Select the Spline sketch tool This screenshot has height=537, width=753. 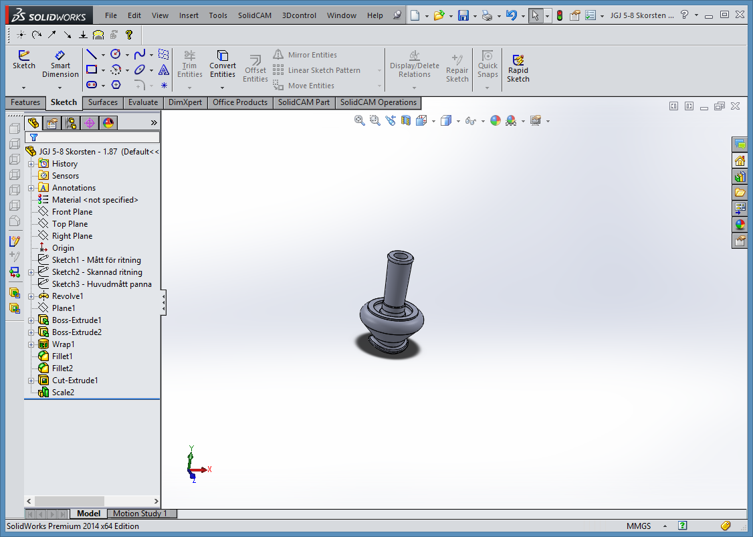click(x=140, y=54)
